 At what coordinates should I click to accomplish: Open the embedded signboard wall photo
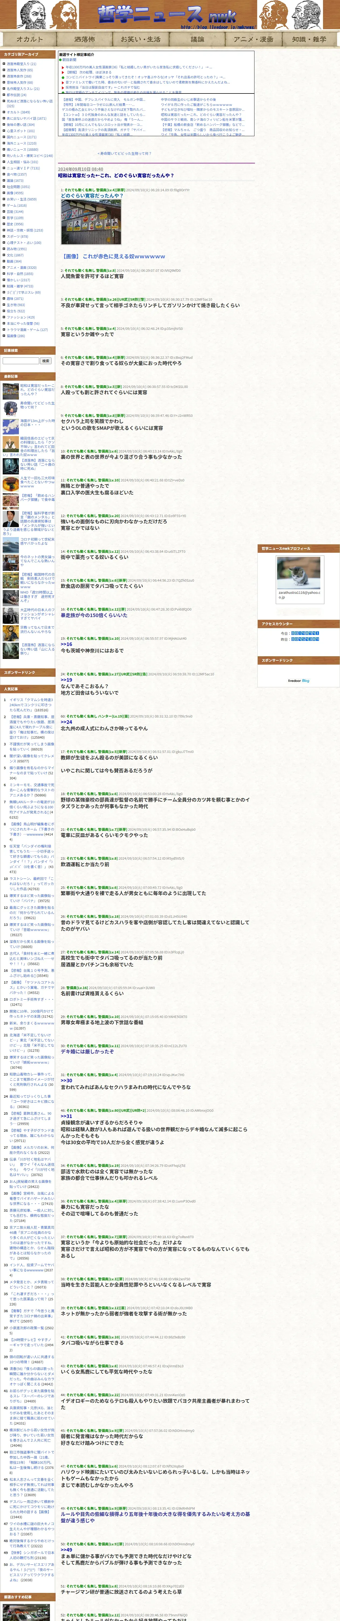point(91,222)
